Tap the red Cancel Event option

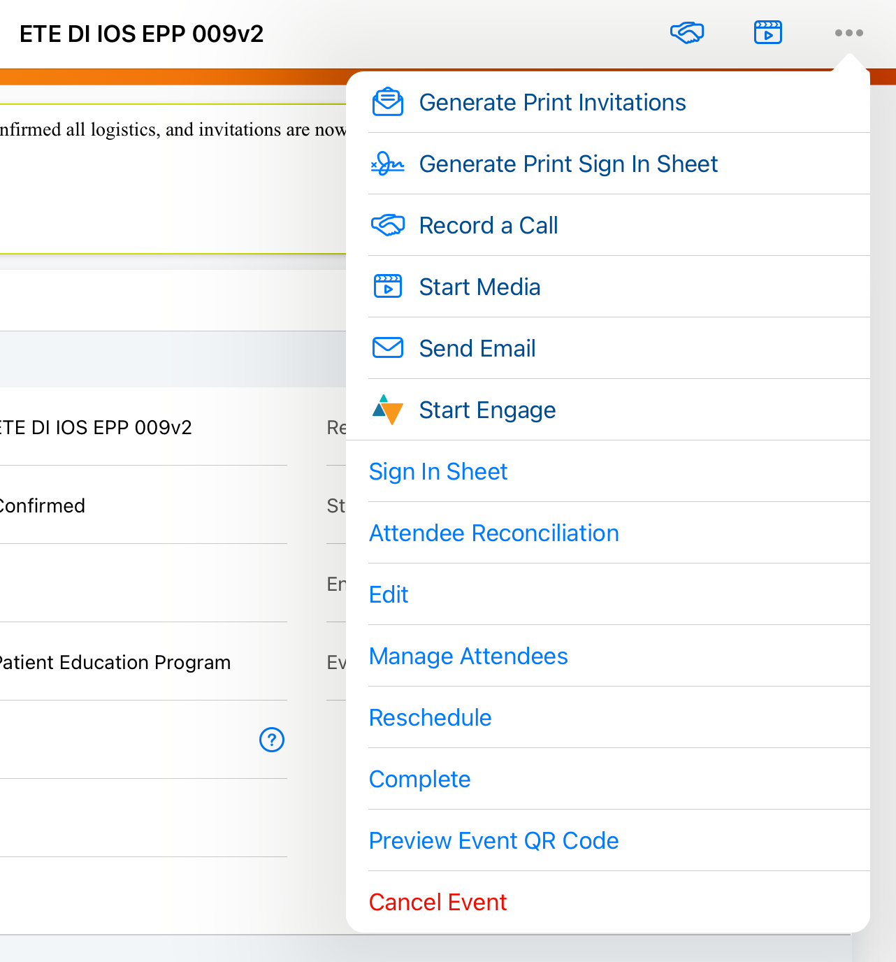tap(438, 903)
